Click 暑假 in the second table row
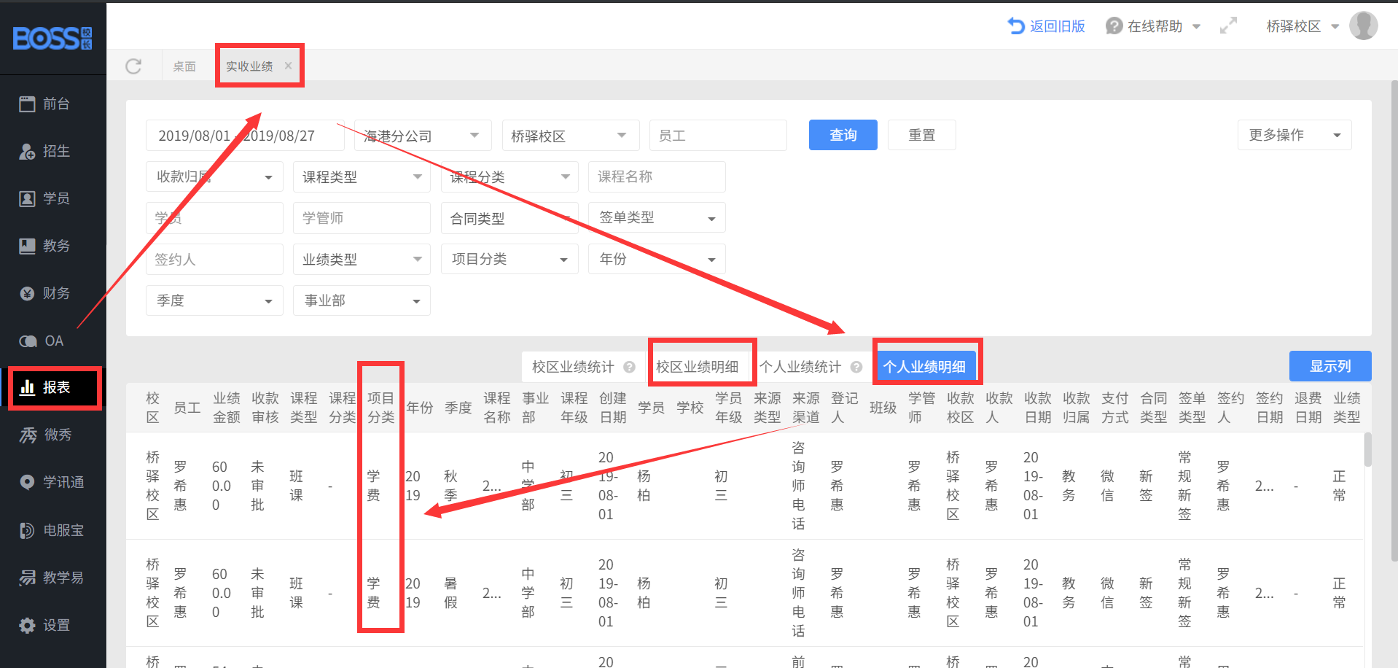Viewport: 1398px width, 668px height. pos(451,593)
